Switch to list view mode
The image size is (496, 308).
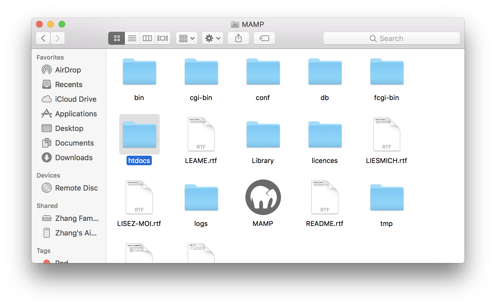(132, 38)
